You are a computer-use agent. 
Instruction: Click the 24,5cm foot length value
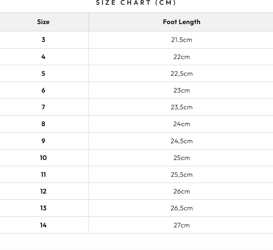click(x=182, y=141)
